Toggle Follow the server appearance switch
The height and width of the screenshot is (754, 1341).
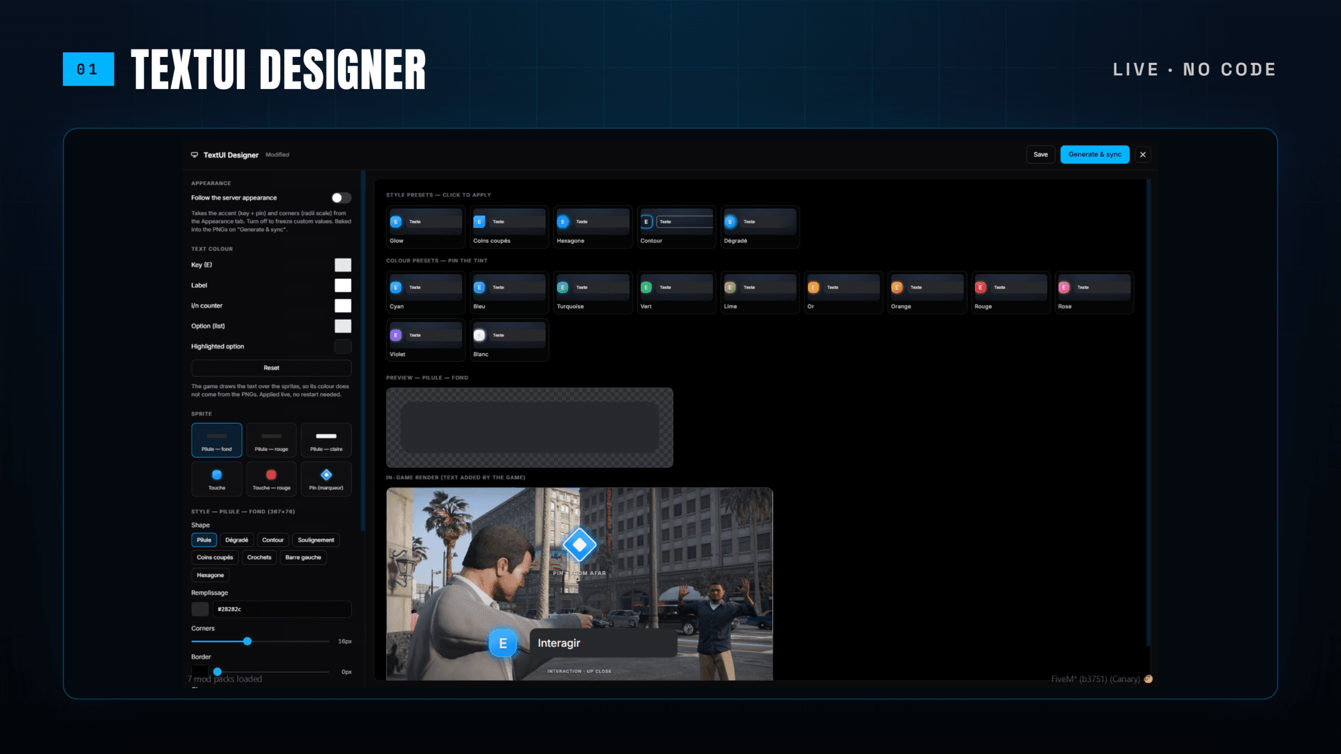coord(341,198)
